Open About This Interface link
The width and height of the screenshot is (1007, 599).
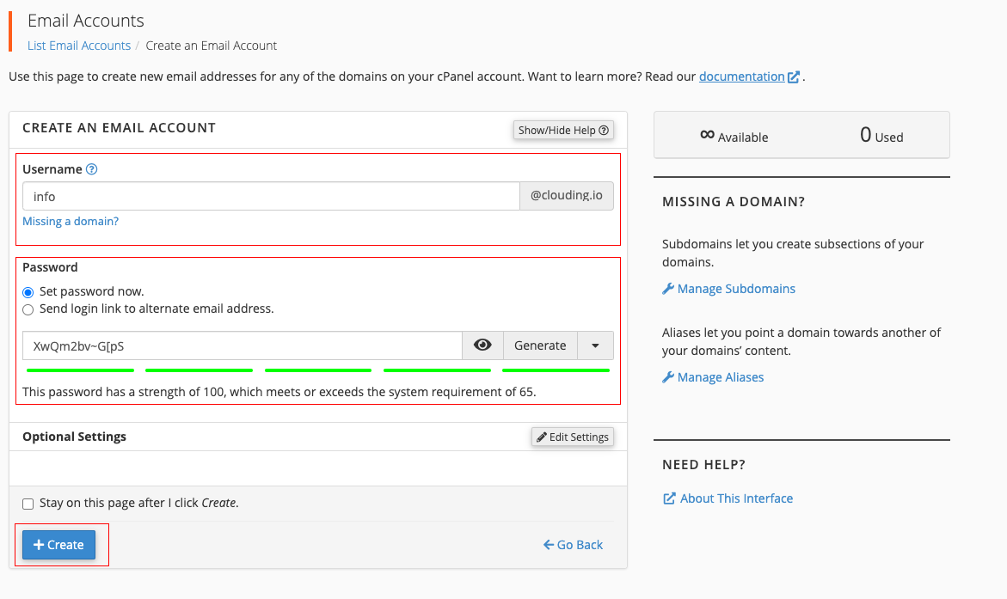[728, 498]
